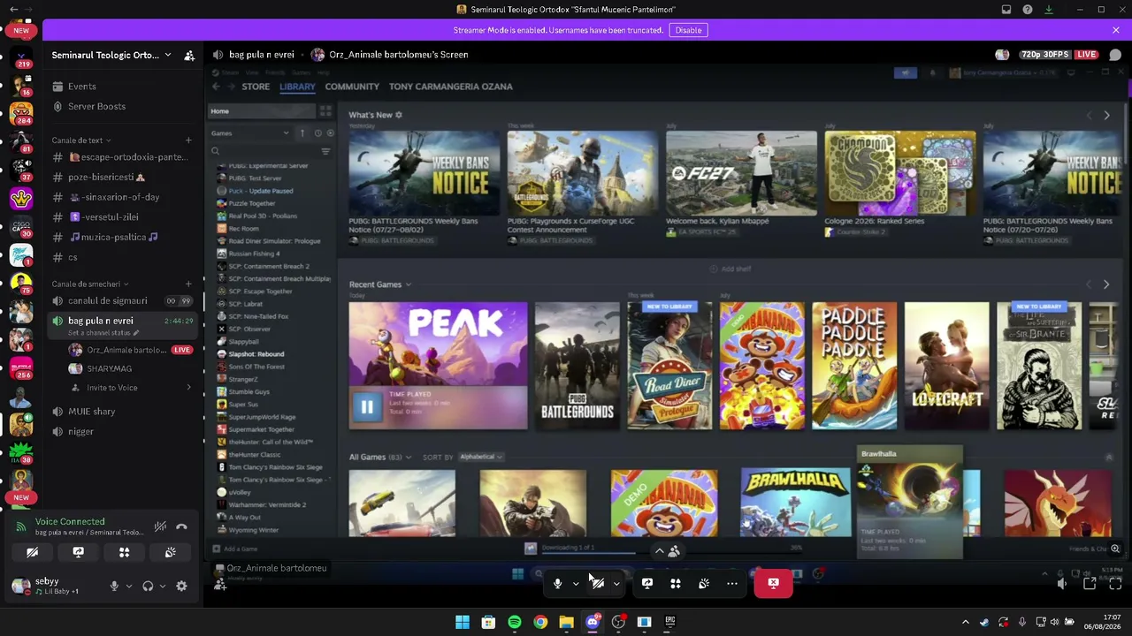This screenshot has width=1132, height=636.
Task: Adjust stream volume with the speaker icon
Action: [1062, 584]
